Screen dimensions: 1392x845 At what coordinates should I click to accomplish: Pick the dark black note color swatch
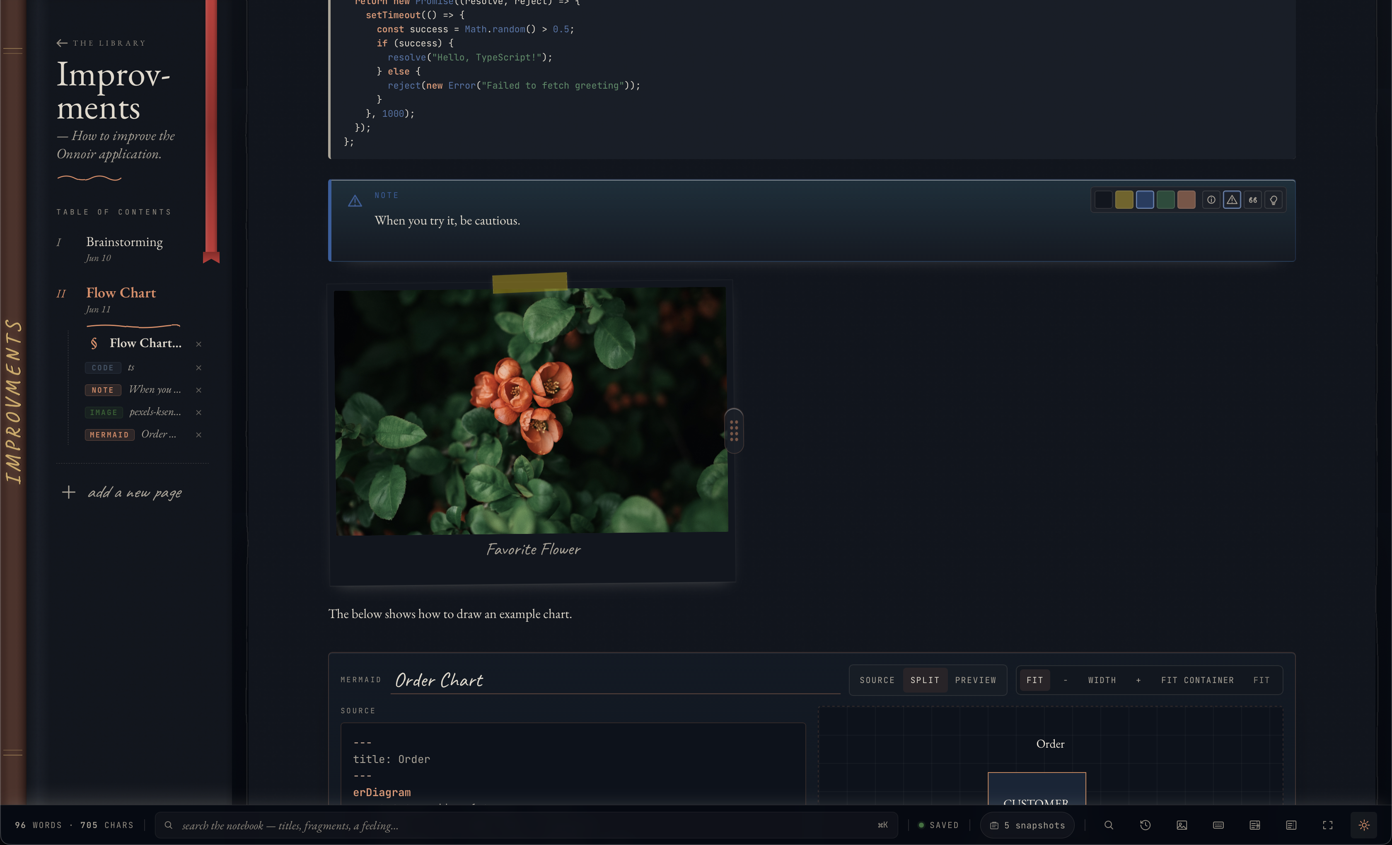click(x=1103, y=200)
